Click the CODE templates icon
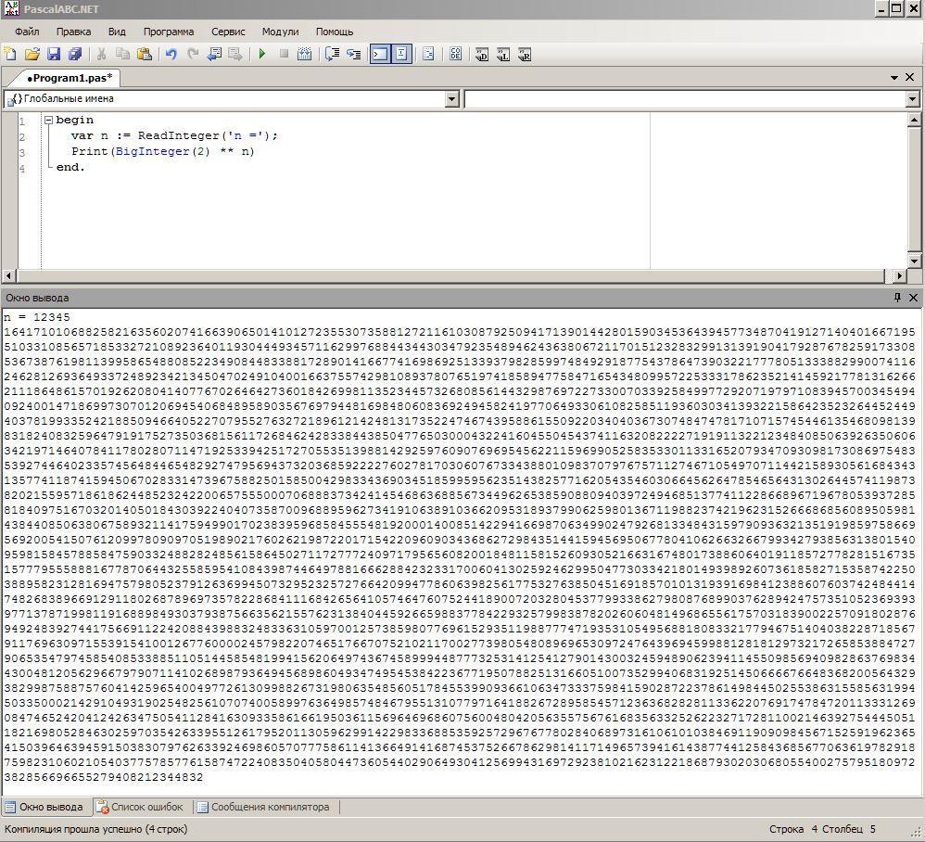 pyautogui.click(x=455, y=55)
